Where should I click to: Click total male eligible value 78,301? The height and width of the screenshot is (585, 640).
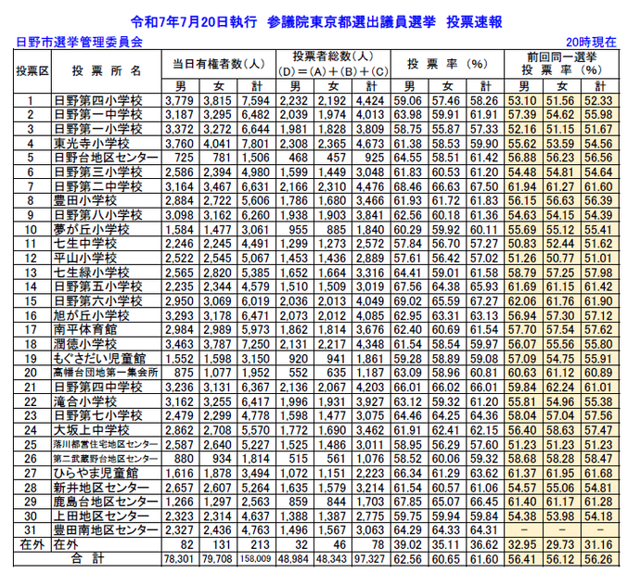coord(179,559)
